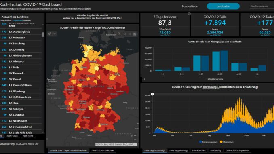The width and height of the screenshot is (274, 154).
Task: Switch to Bundesländer view
Action: point(190,6)
